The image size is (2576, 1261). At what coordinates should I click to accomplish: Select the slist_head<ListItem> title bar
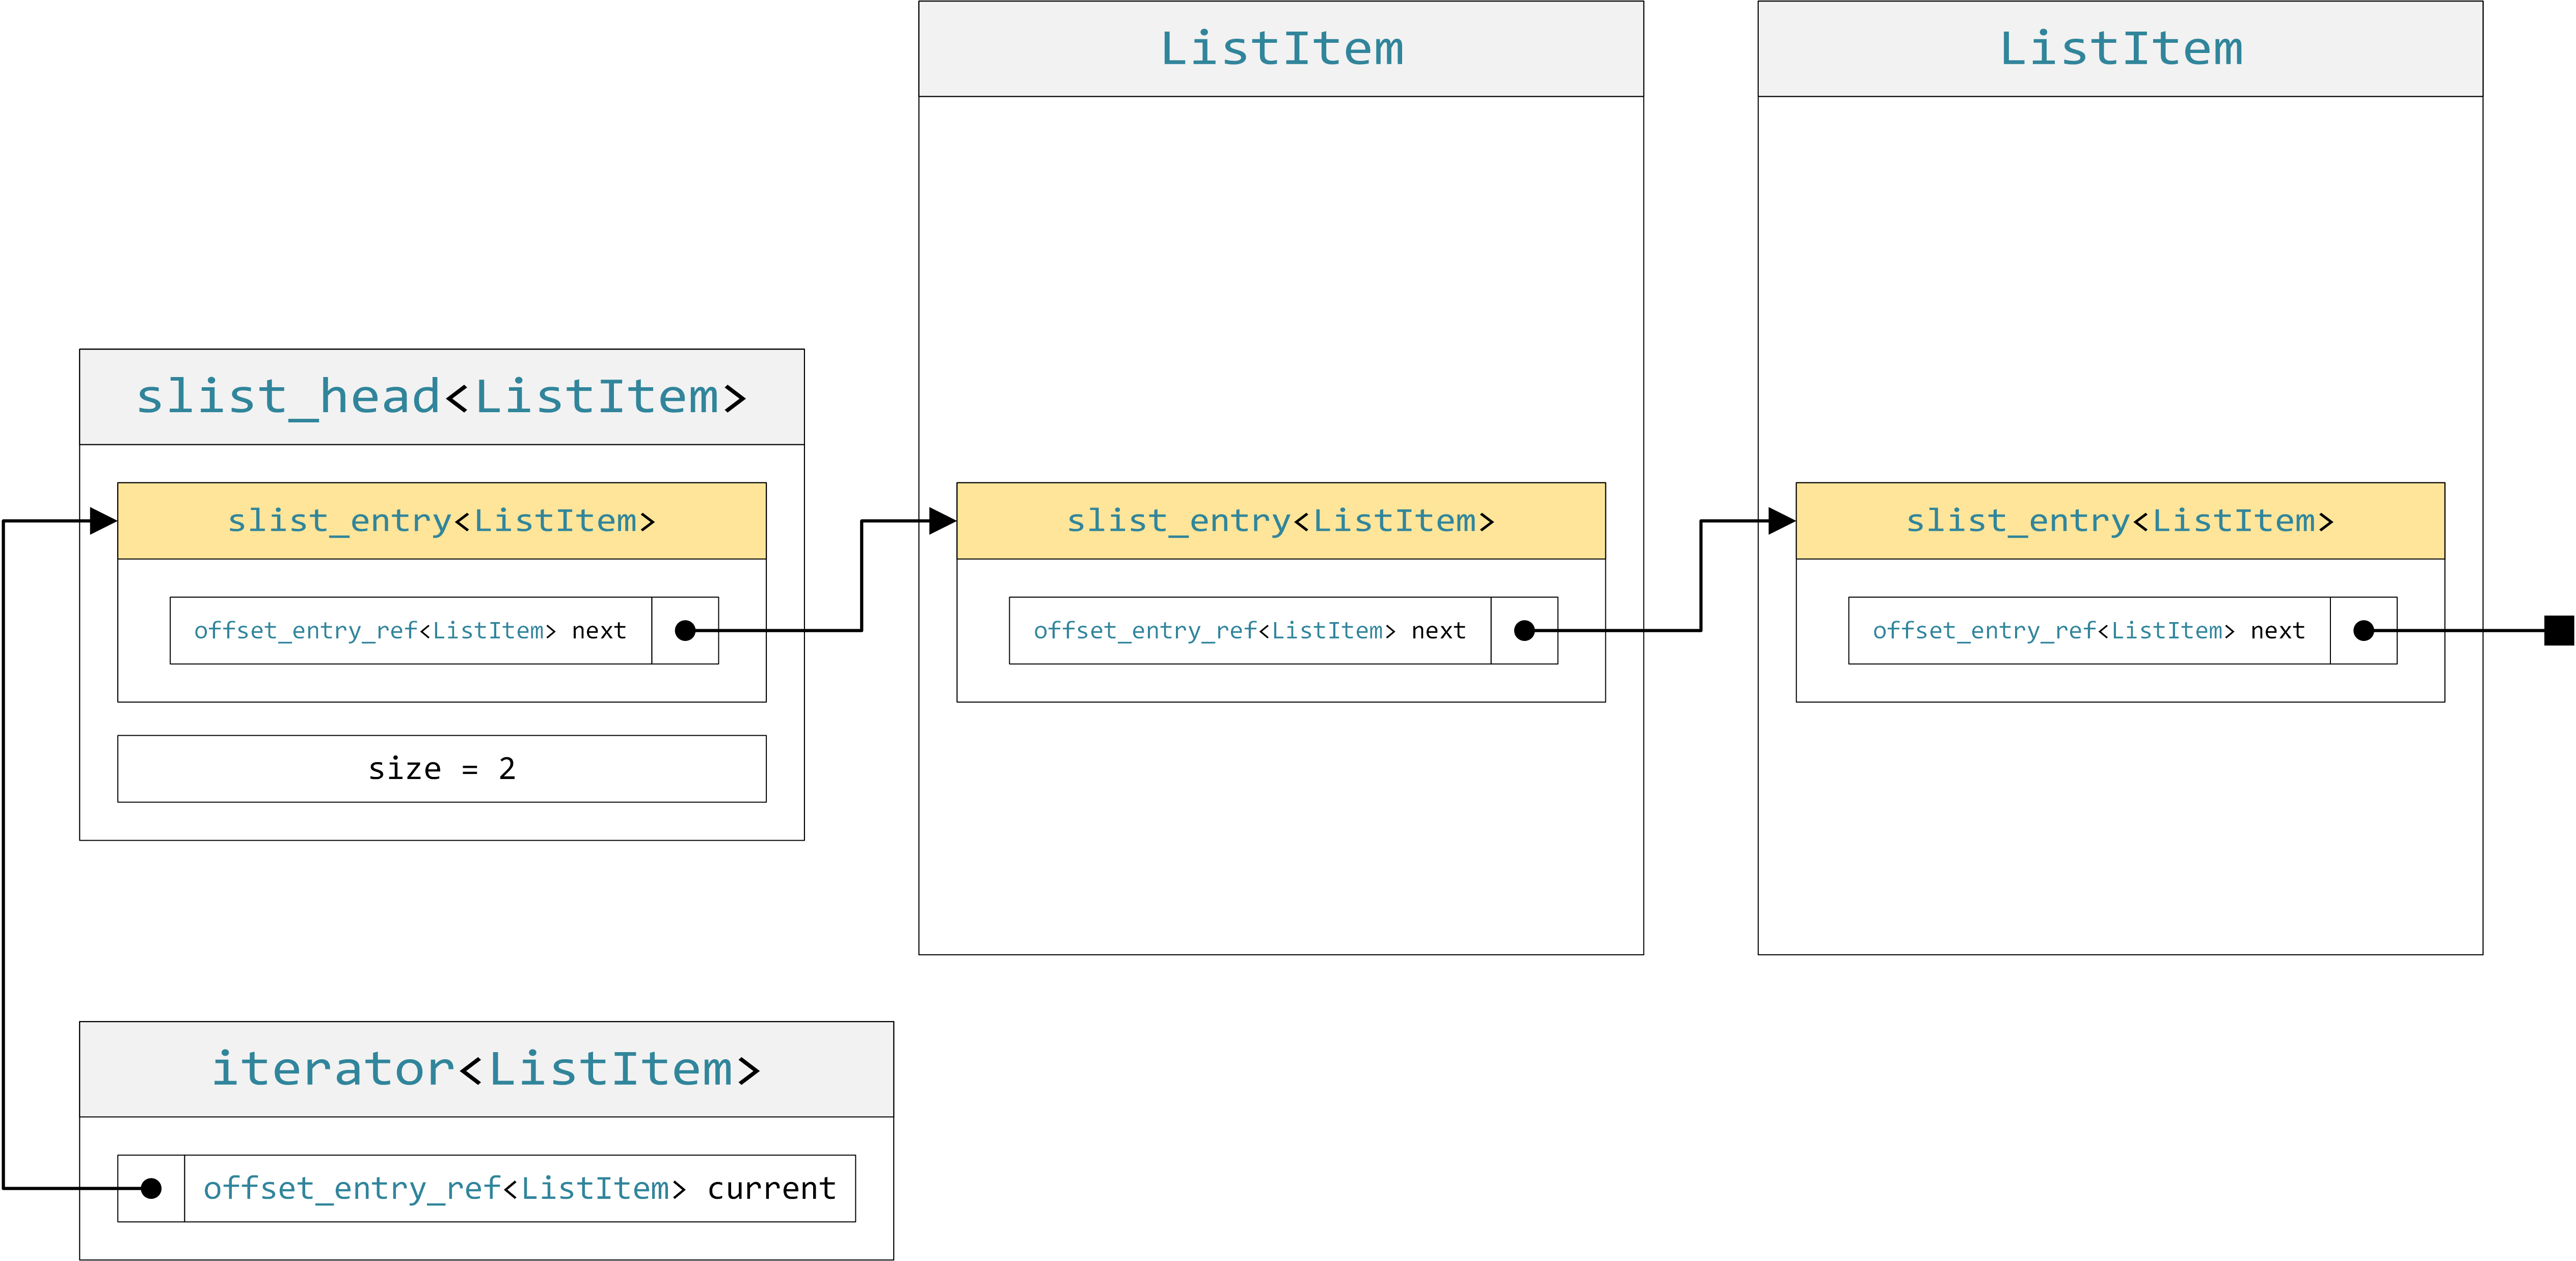click(x=440, y=396)
